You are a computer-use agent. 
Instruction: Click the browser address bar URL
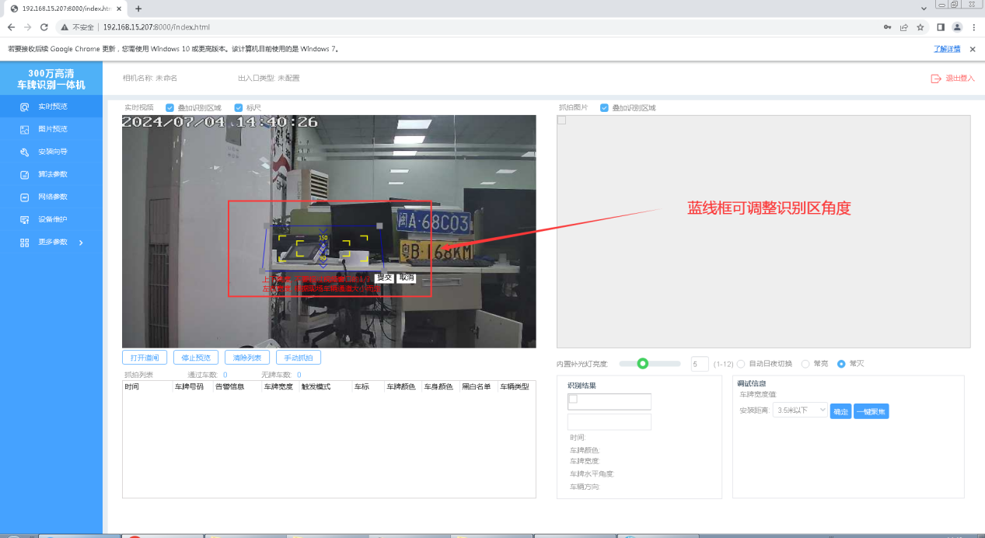(x=156, y=26)
